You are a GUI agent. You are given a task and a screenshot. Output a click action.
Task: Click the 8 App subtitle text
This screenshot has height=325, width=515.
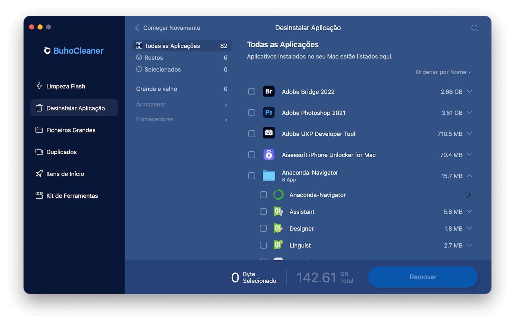click(289, 180)
